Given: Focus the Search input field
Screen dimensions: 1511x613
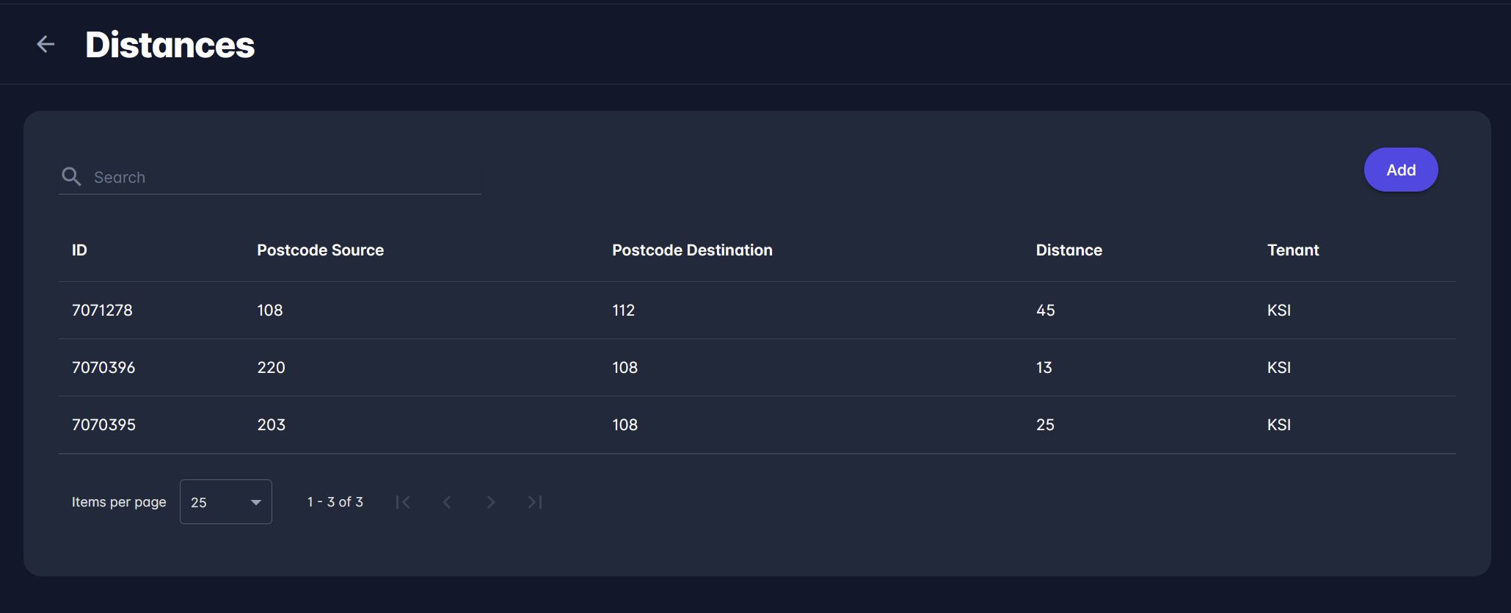Looking at the screenshot, I should coord(286,178).
